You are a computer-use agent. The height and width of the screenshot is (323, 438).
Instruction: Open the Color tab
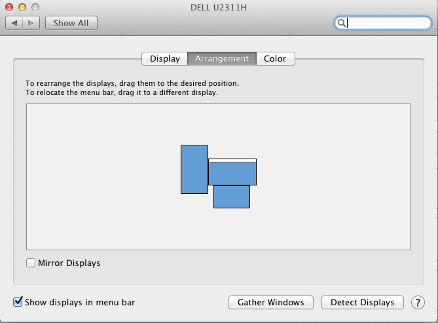click(275, 58)
